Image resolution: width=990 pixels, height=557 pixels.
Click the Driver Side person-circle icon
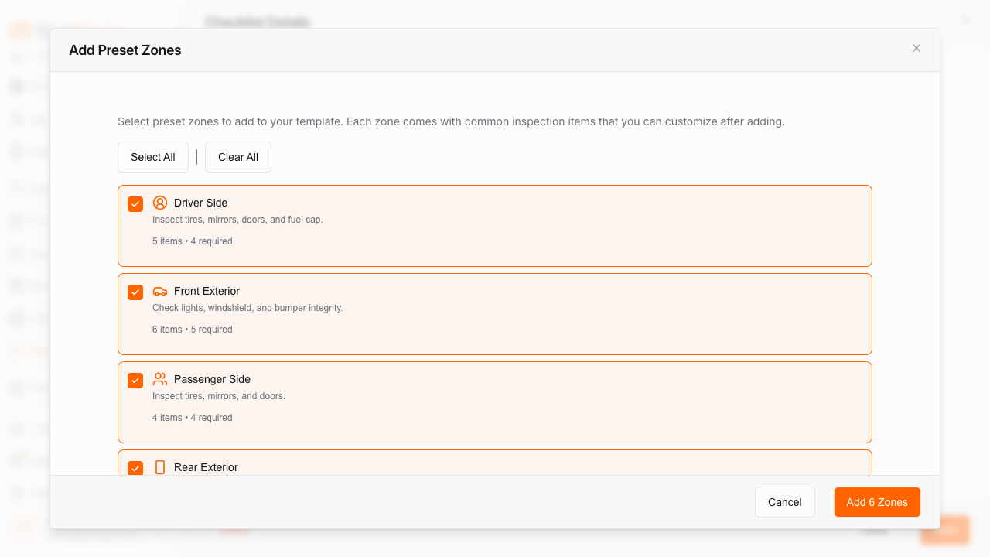tap(160, 203)
